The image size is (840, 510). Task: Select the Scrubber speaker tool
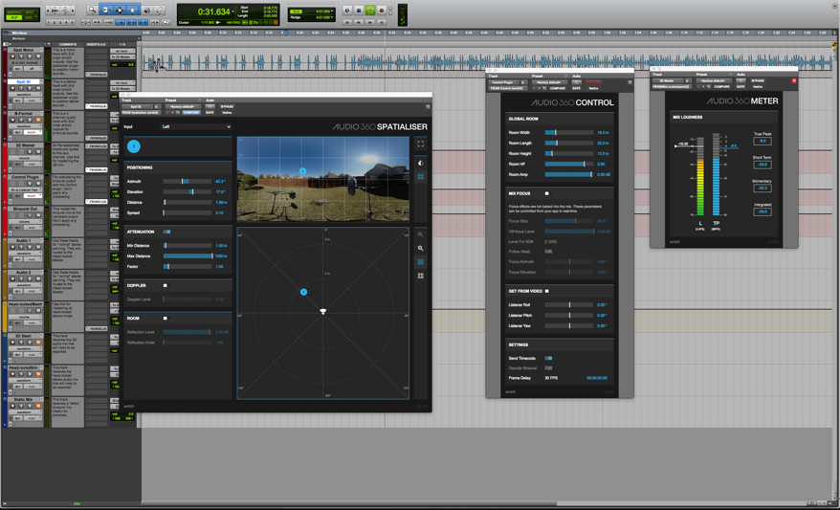coord(146,11)
